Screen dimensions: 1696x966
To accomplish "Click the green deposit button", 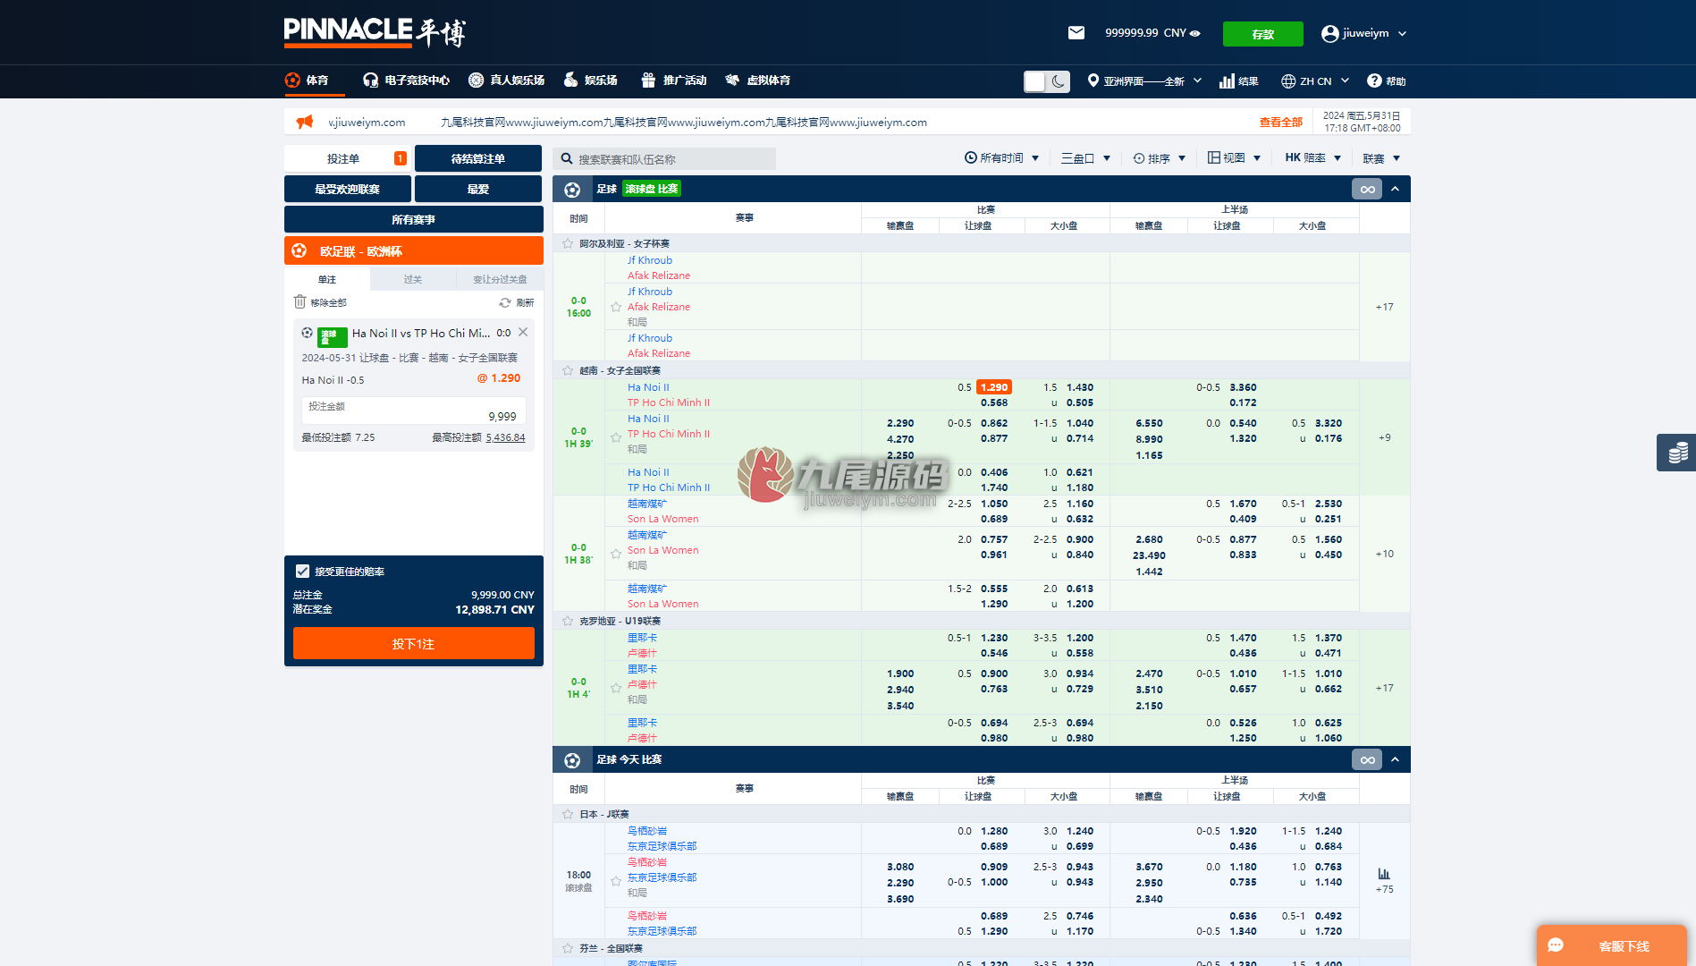I will pos(1262,34).
